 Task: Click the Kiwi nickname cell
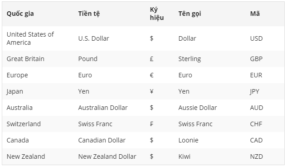tap(185, 157)
